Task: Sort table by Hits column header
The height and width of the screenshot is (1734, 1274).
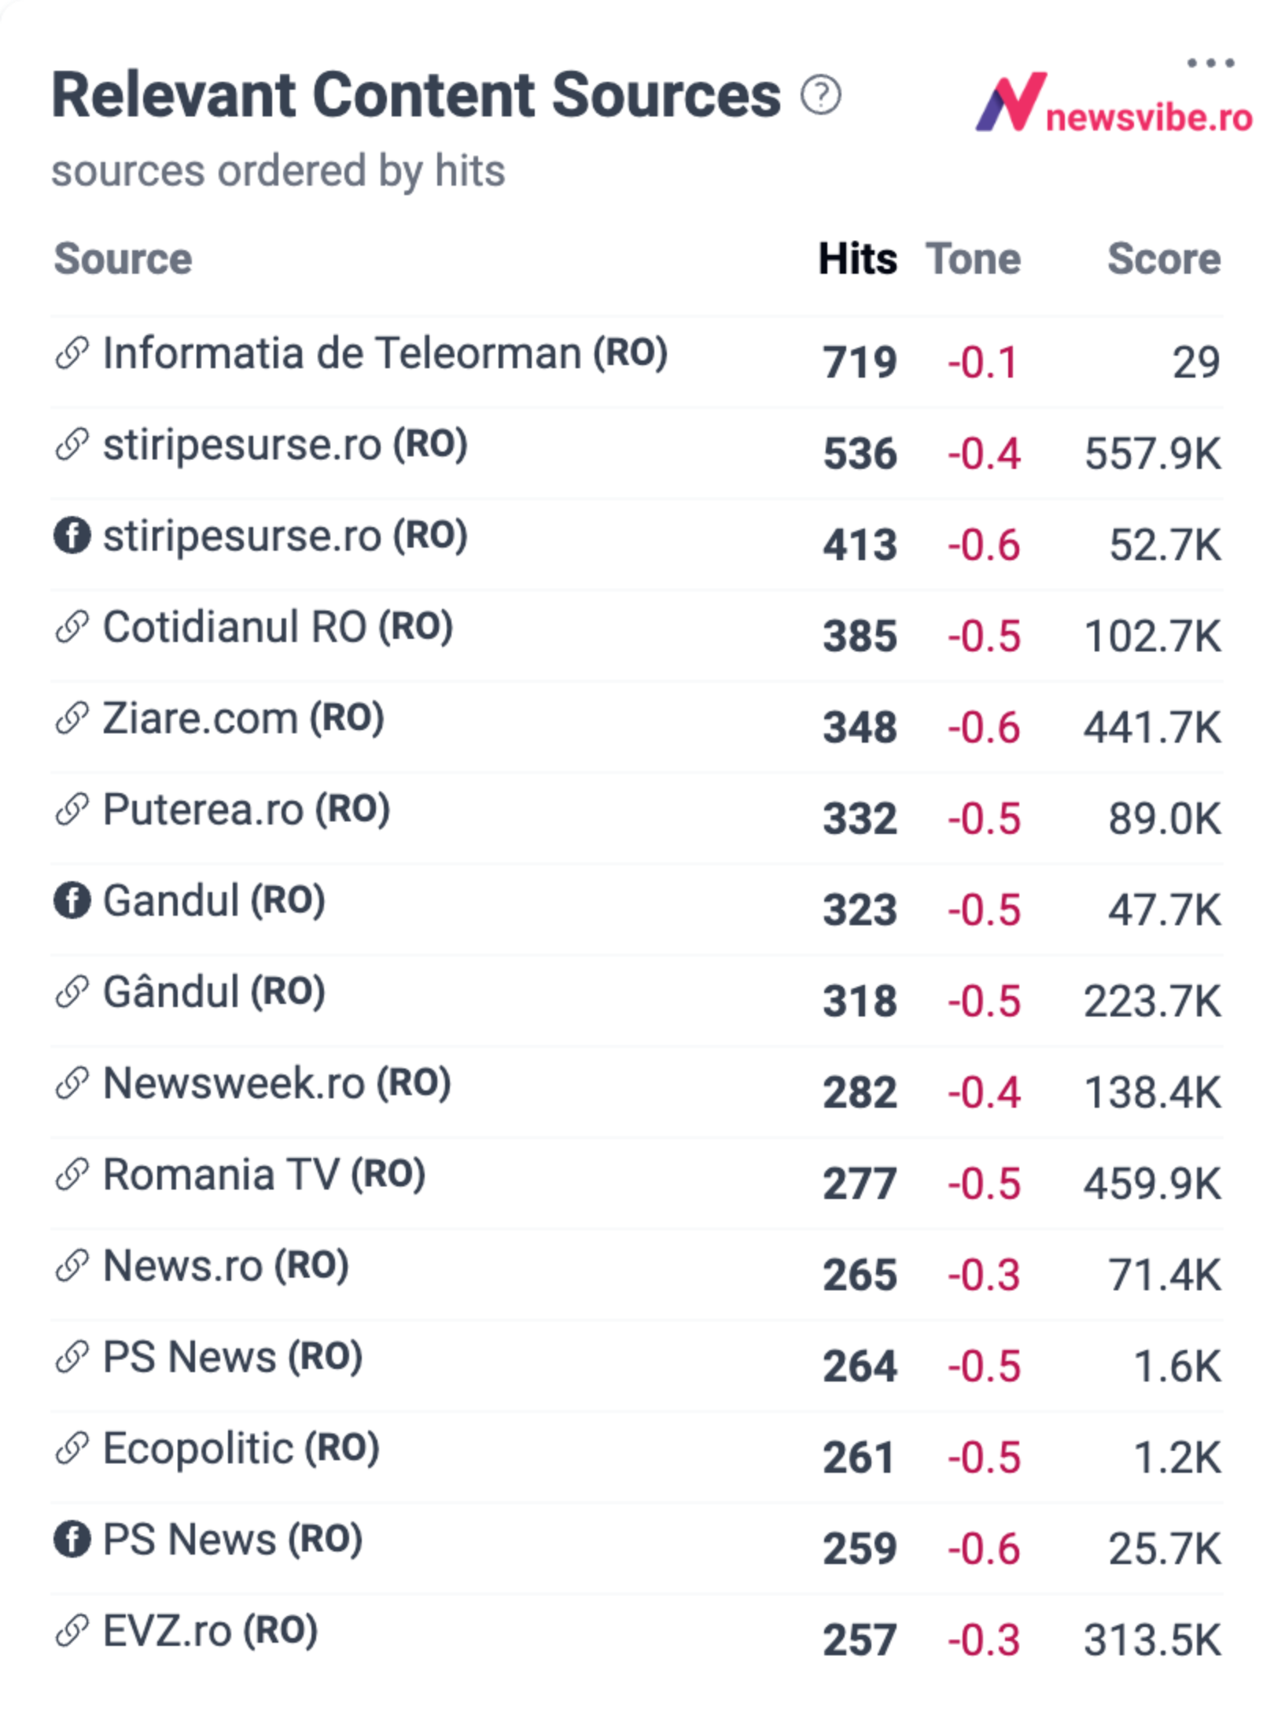Action: click(857, 259)
